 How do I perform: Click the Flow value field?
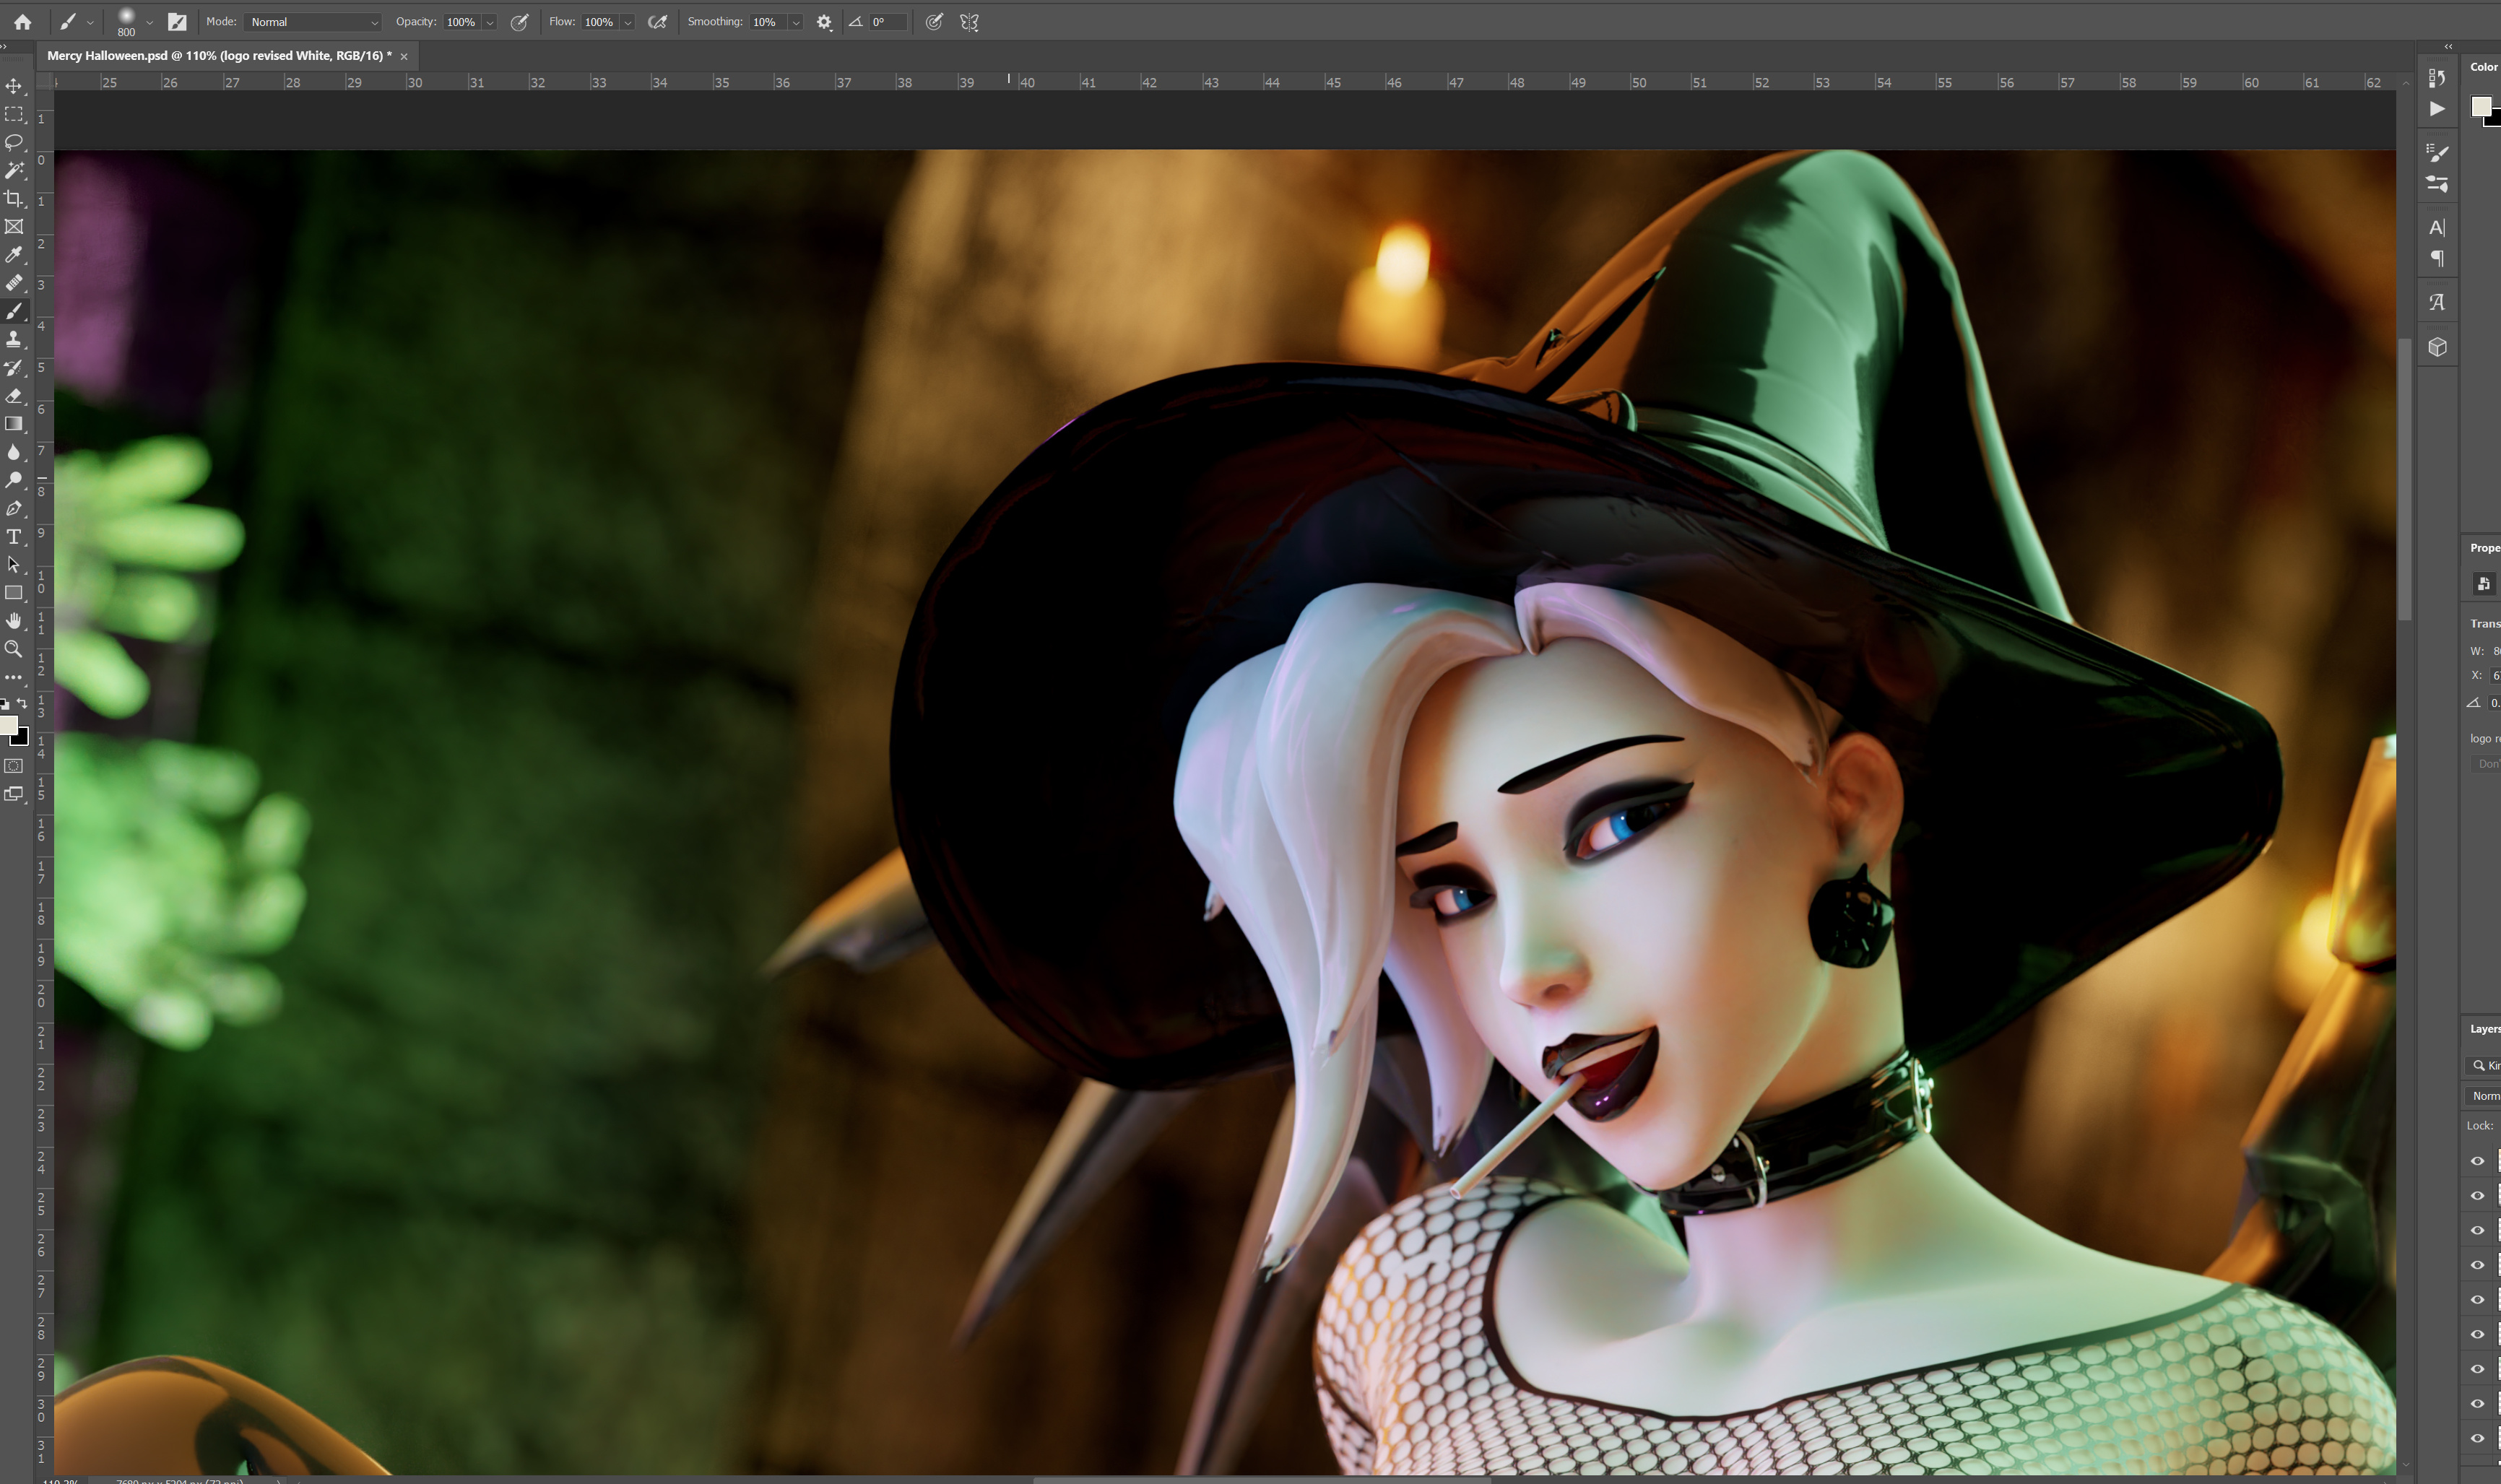599,22
